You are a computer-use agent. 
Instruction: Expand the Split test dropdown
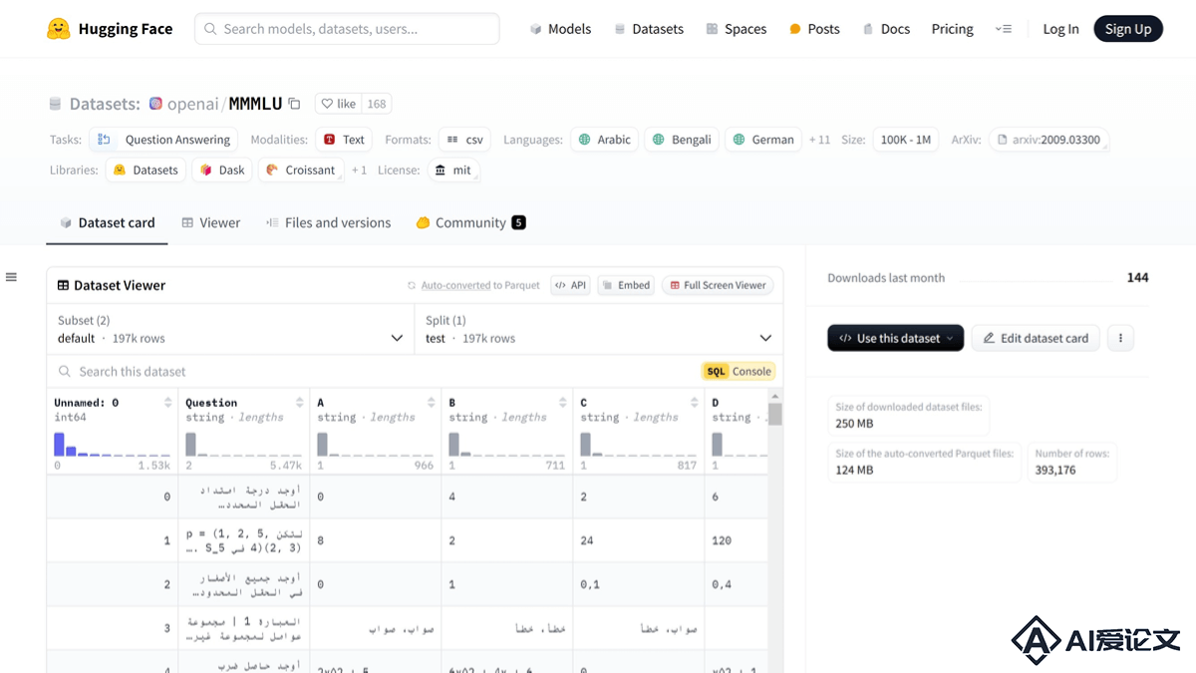(598, 329)
